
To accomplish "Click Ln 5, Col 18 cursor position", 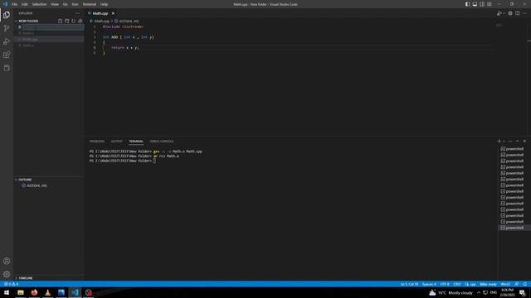I will pyautogui.click(x=409, y=284).
